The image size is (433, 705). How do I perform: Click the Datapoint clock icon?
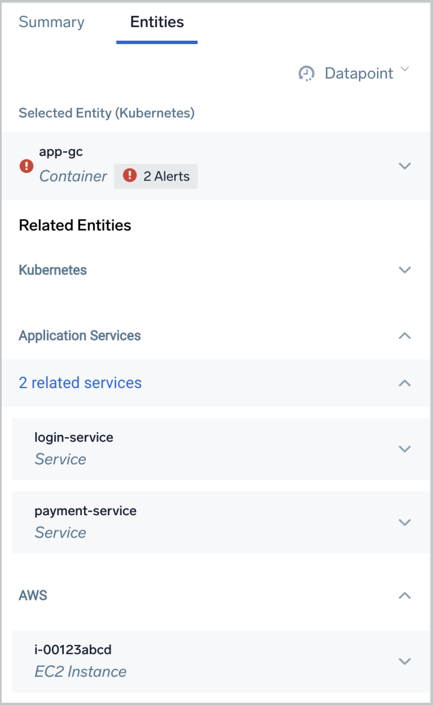tap(307, 73)
